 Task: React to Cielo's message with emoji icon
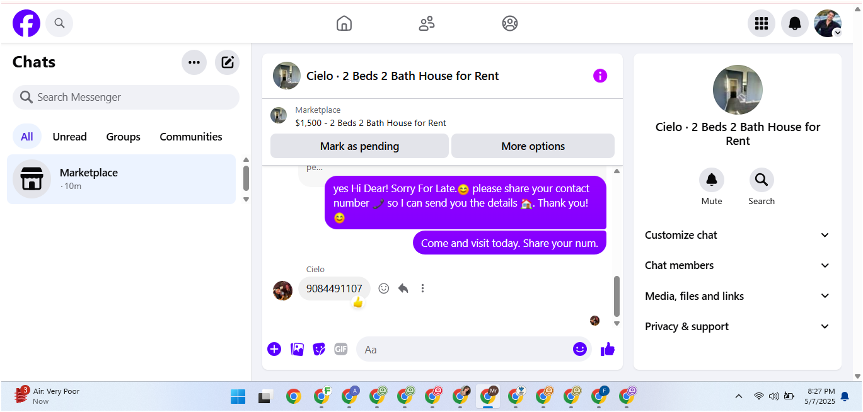point(383,289)
